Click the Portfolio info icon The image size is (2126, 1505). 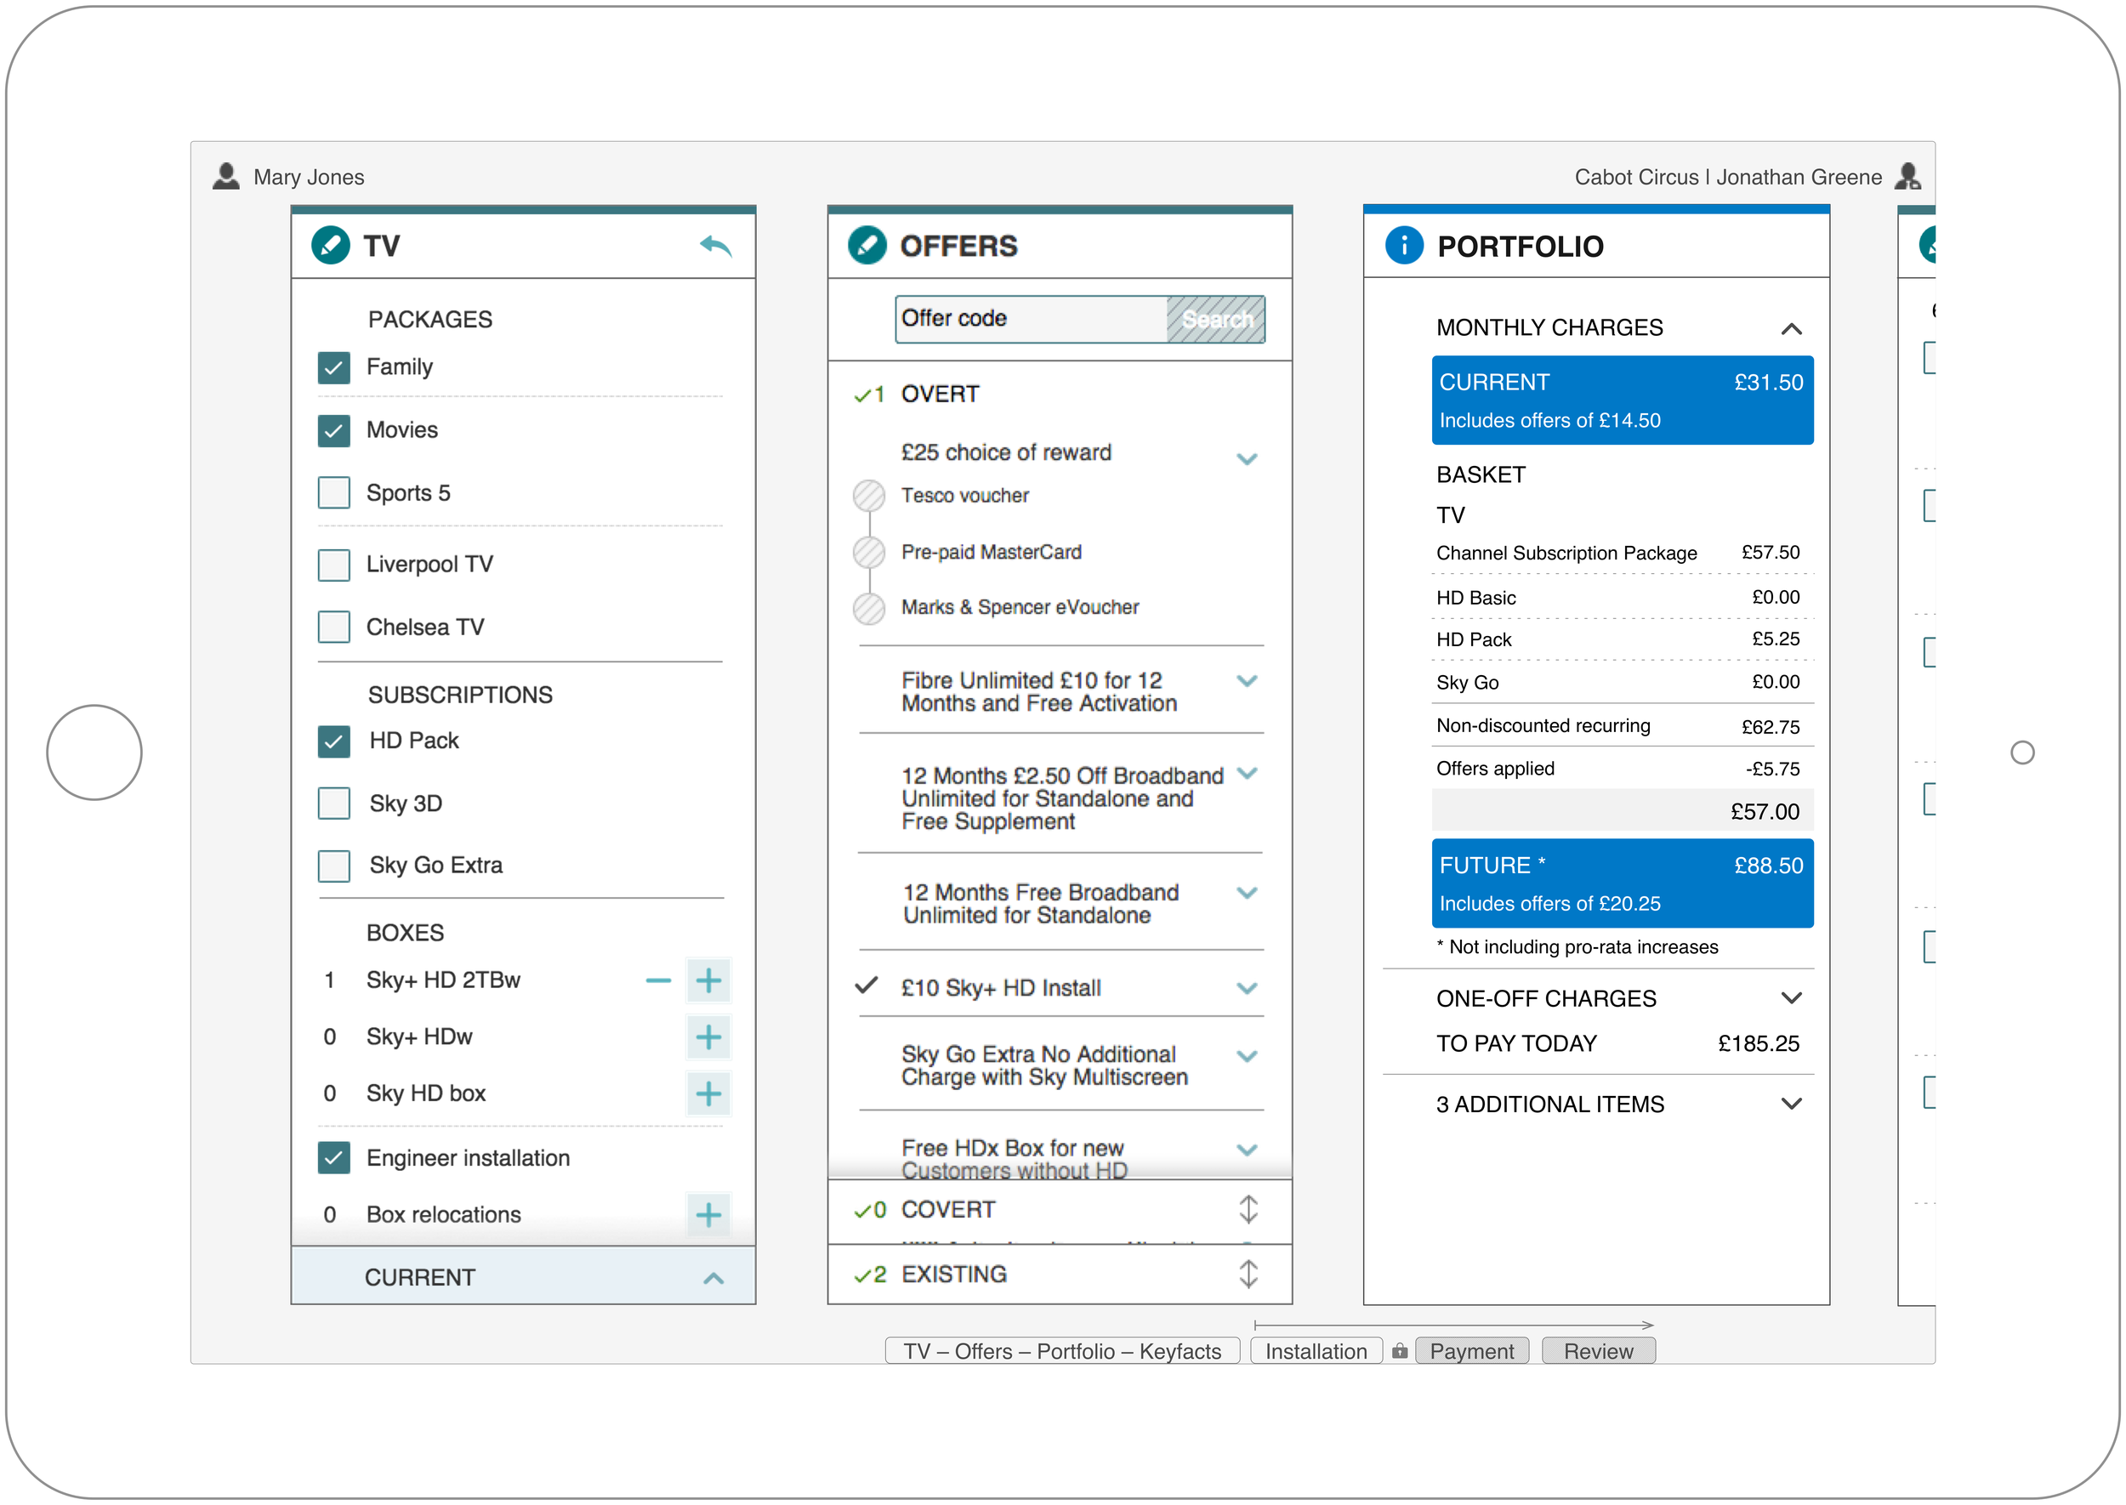[1403, 246]
